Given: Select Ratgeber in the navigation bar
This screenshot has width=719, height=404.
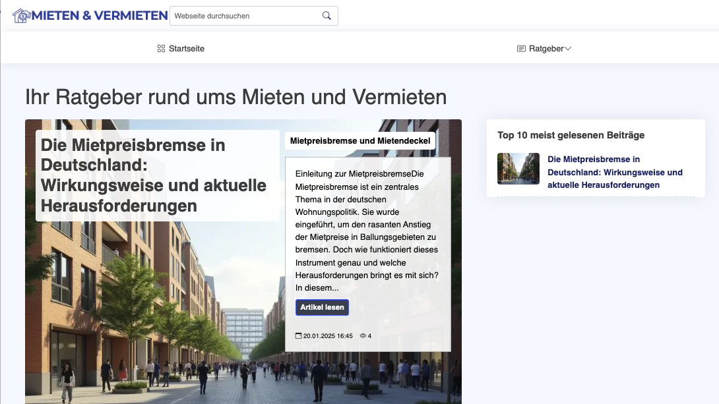Looking at the screenshot, I should click(546, 48).
